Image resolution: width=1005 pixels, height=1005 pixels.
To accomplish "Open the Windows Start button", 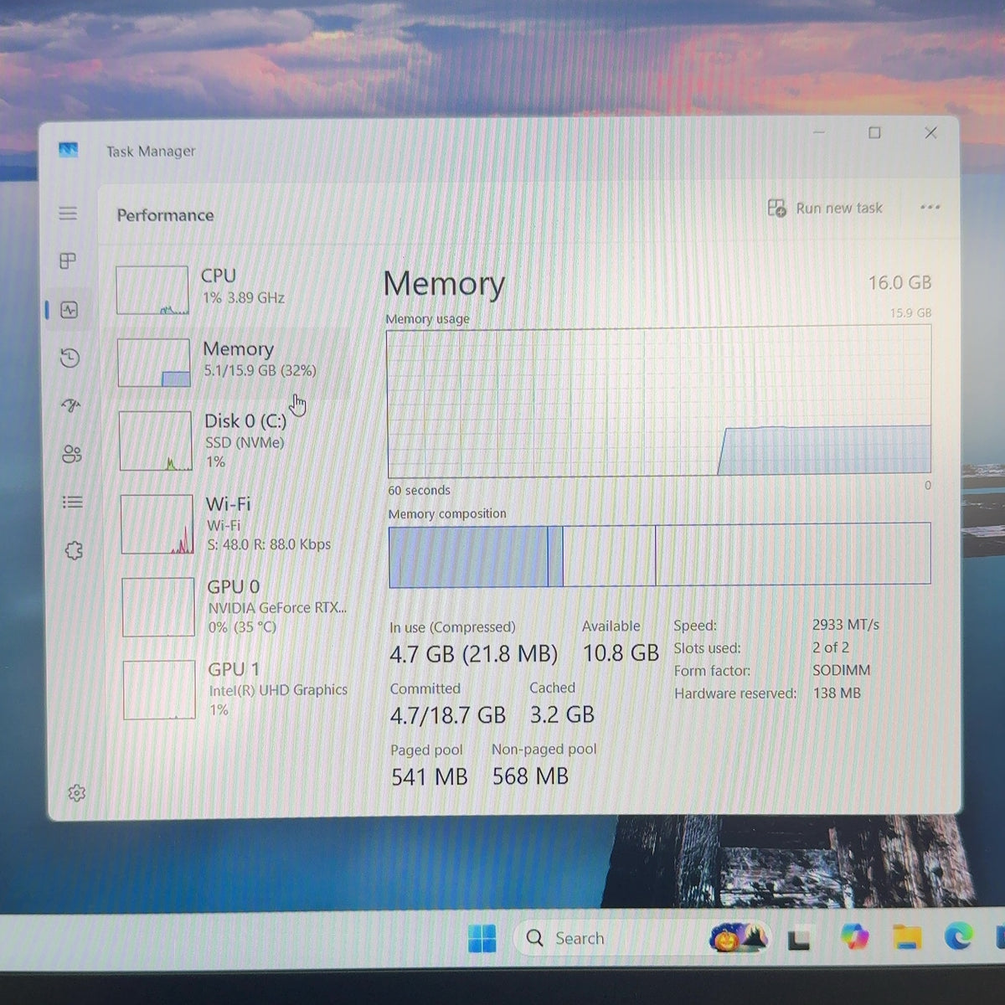I will coord(482,939).
